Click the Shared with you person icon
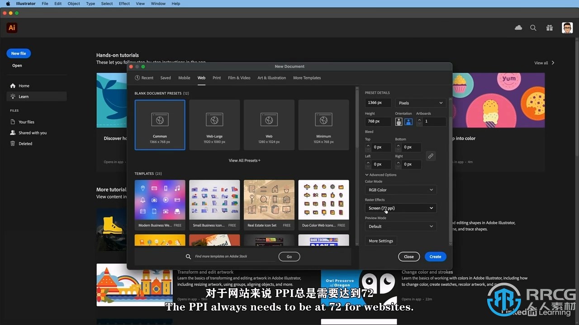Screen dimensions: 579x325 (x=13, y=133)
